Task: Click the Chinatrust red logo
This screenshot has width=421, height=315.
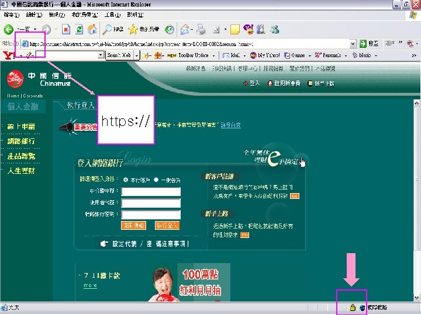Action: [x=15, y=79]
